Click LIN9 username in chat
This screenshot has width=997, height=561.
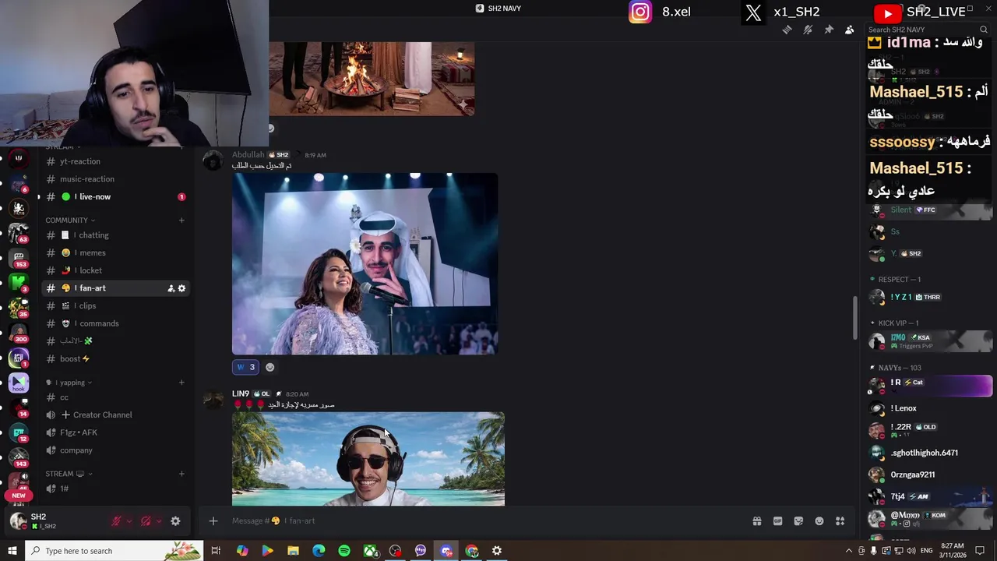[x=241, y=394]
